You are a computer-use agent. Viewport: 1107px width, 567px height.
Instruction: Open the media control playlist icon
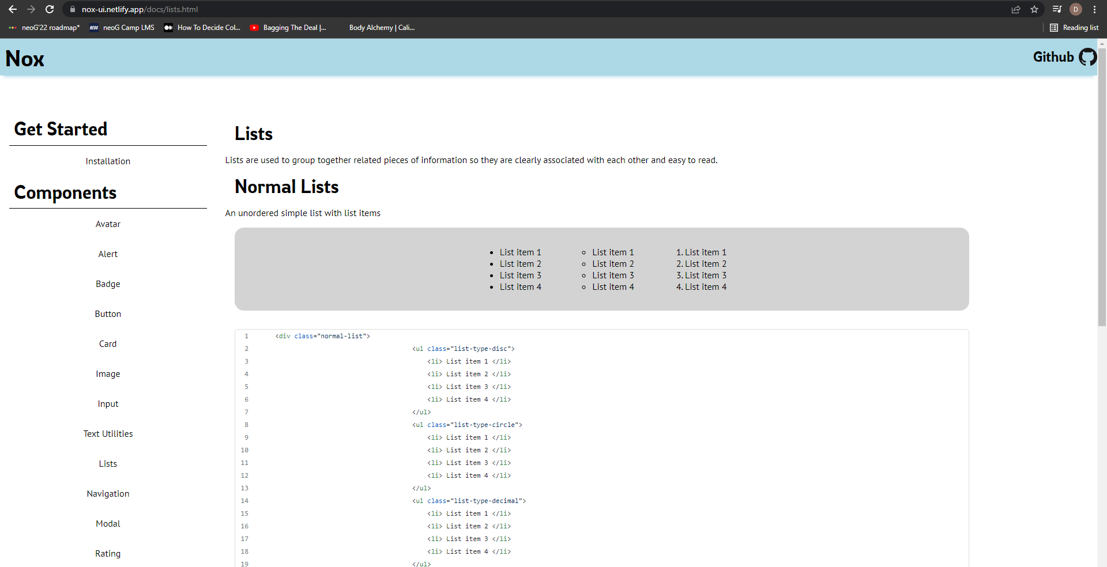(1057, 9)
